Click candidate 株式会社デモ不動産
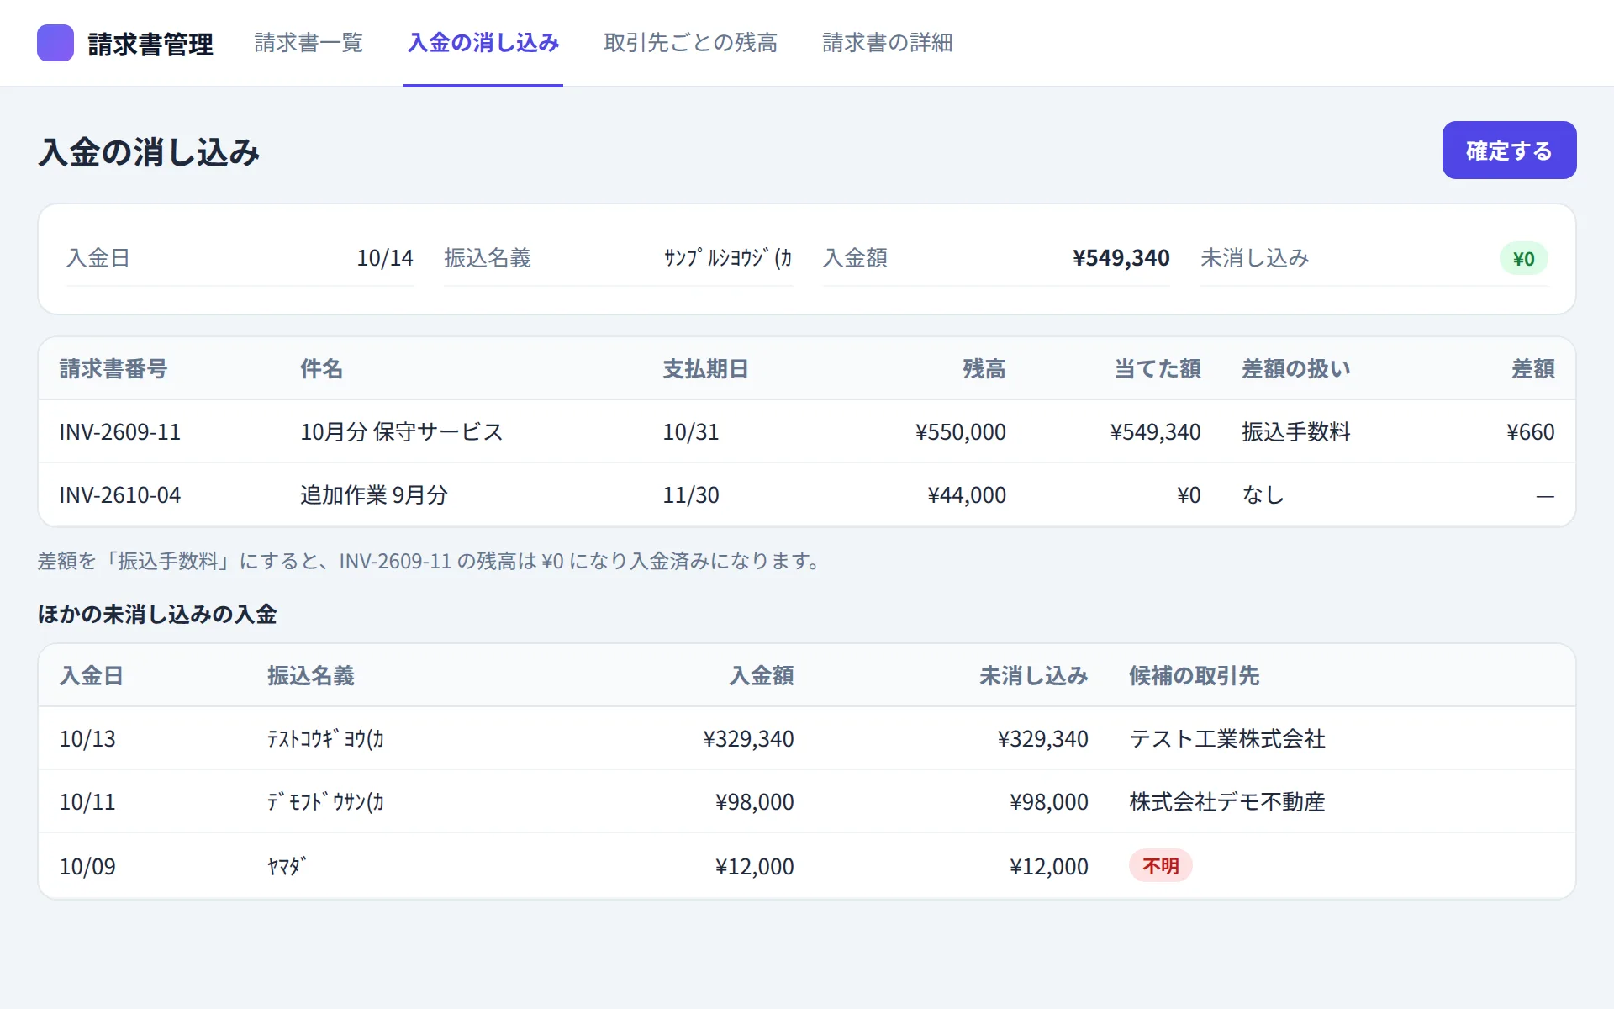 1227,801
